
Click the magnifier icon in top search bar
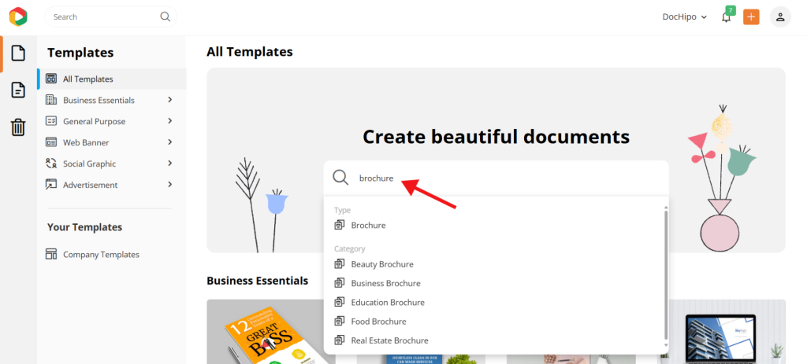pos(165,17)
